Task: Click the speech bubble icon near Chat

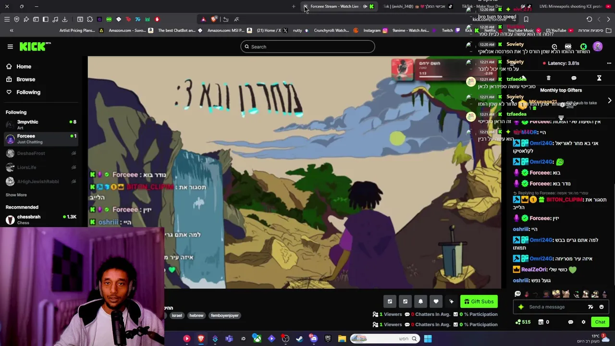Action: (571, 322)
